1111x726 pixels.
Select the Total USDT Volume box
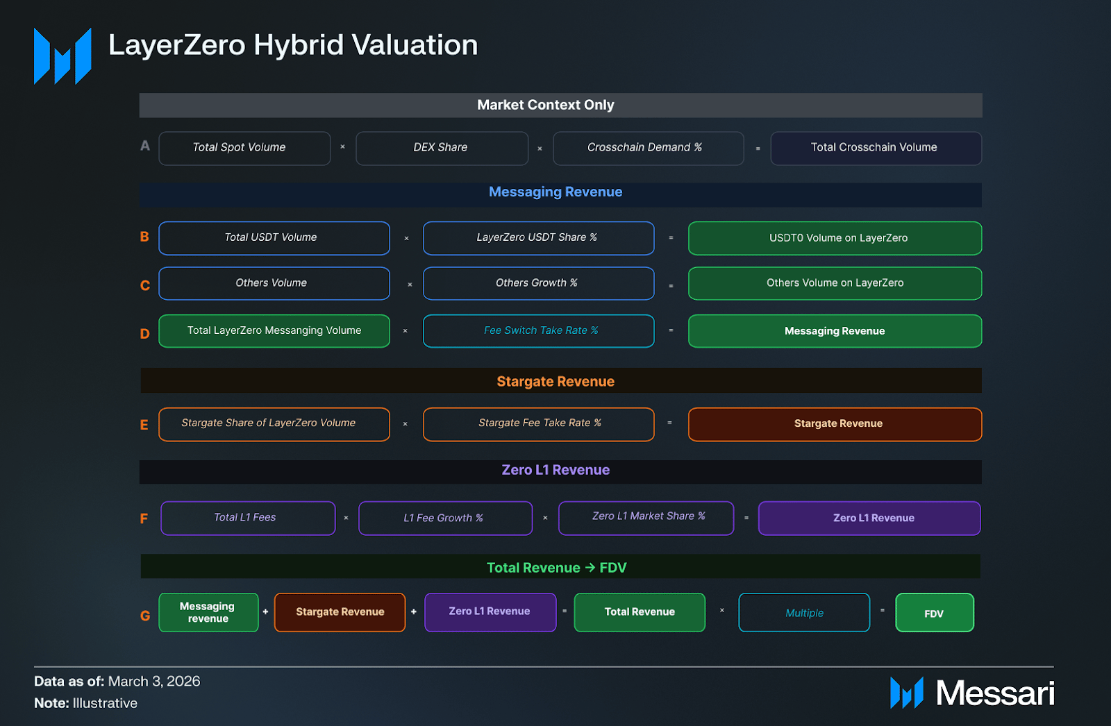(274, 238)
